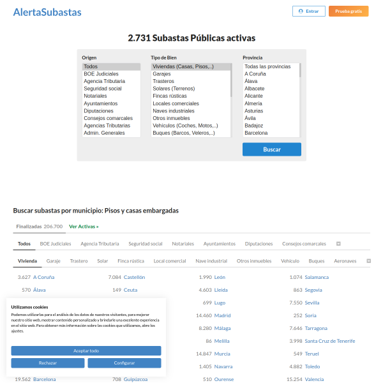Viewport: 383px width, 383px height.
Task: Switch to the Garaje tab
Action: [53, 261]
